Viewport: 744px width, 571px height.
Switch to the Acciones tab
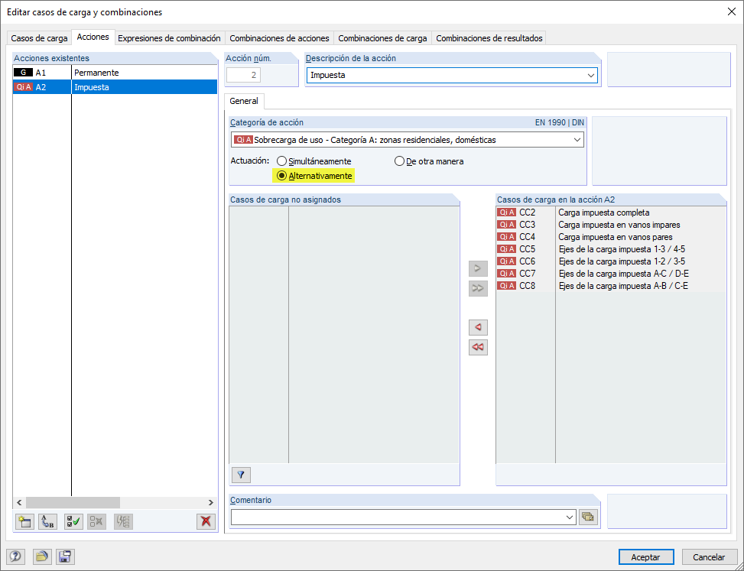click(x=93, y=37)
